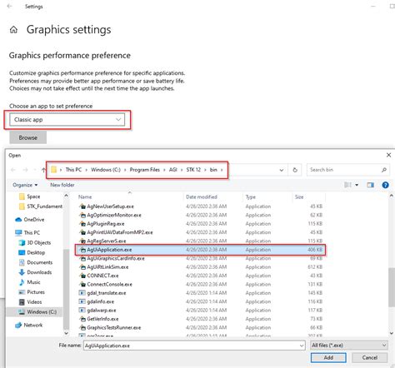Open the view options dropdown arrow
This screenshot has width=395, height=368.
357,185
